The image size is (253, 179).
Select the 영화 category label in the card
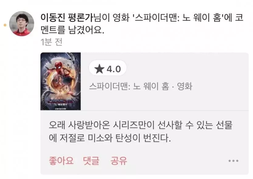tap(185, 86)
